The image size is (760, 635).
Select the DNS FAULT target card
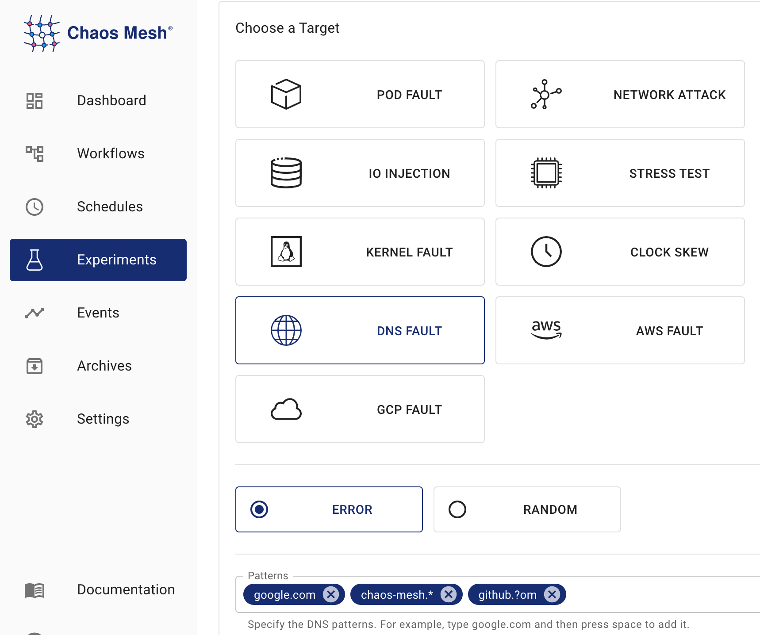coord(360,330)
